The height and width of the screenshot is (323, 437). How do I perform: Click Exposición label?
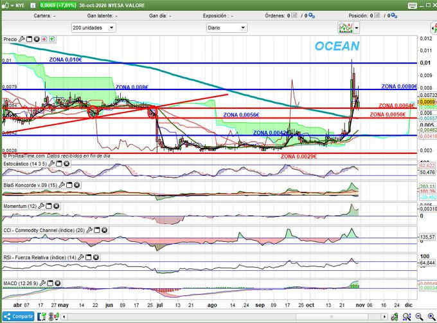click(215, 16)
